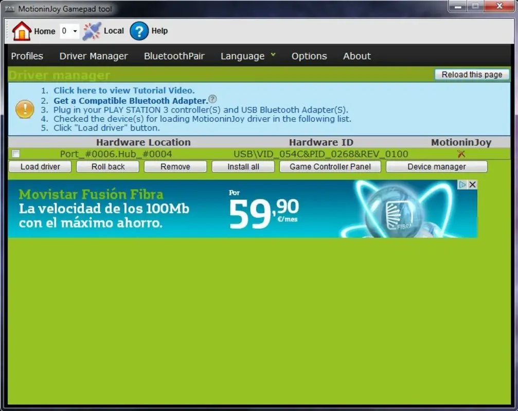Check the Port_#0006 device checkbox
The width and height of the screenshot is (518, 411).
(15, 154)
